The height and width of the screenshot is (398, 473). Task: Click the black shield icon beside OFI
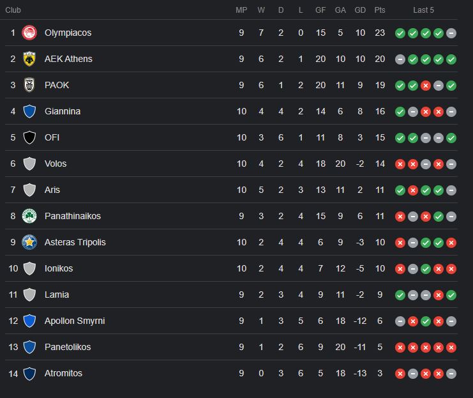point(29,137)
